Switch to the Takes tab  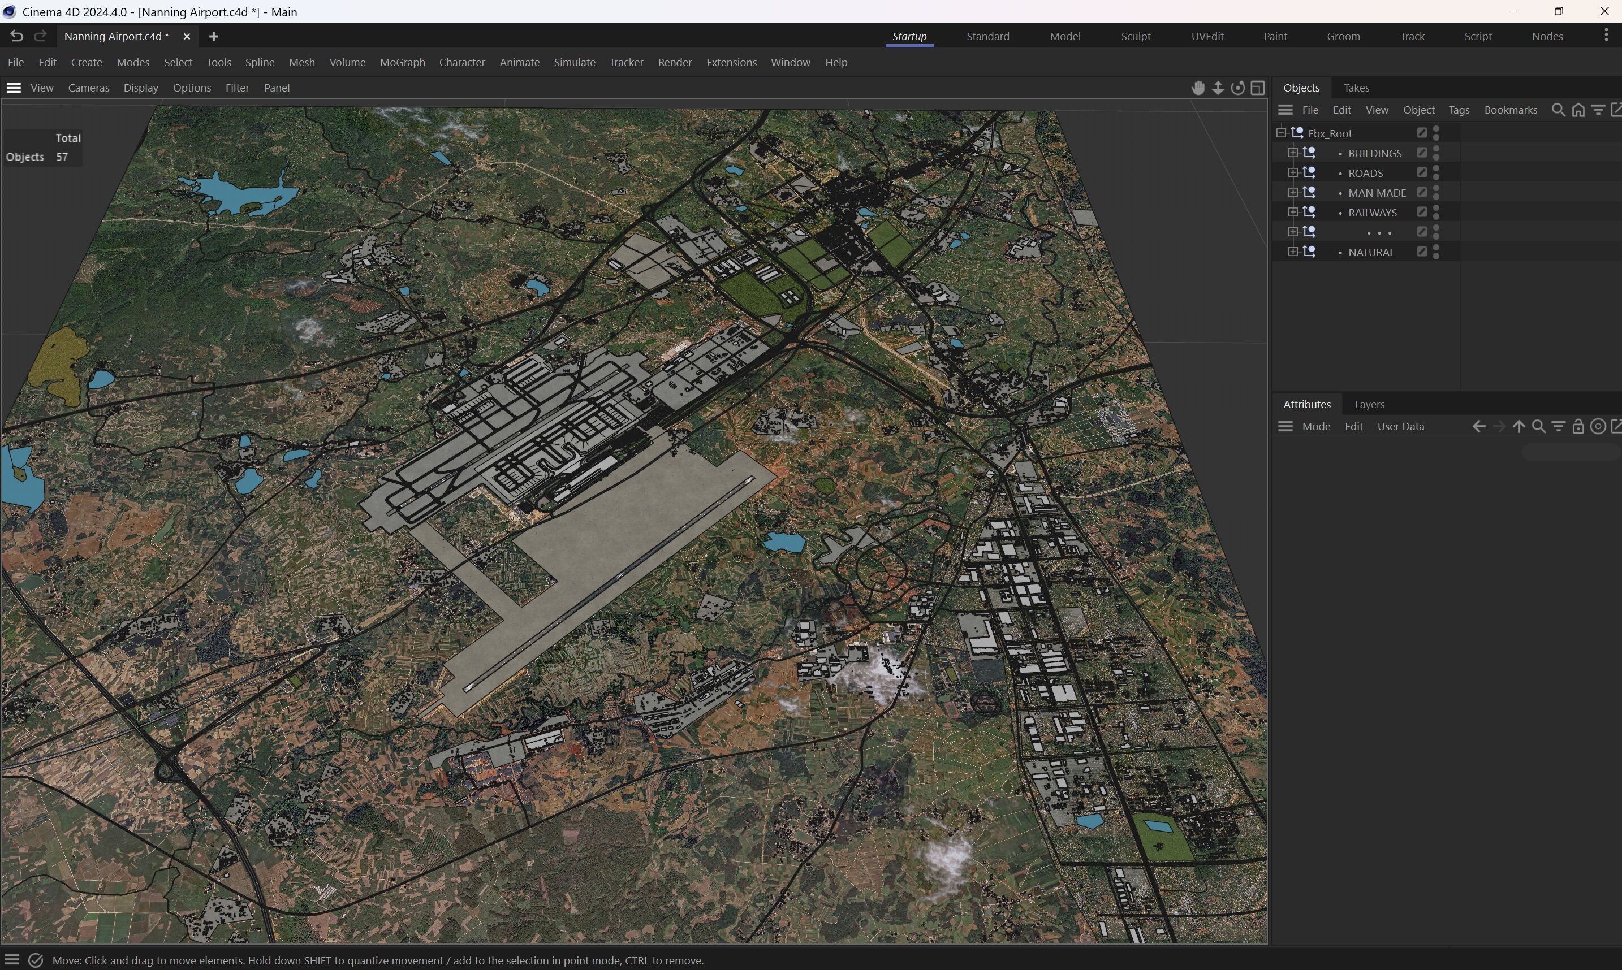coord(1356,88)
